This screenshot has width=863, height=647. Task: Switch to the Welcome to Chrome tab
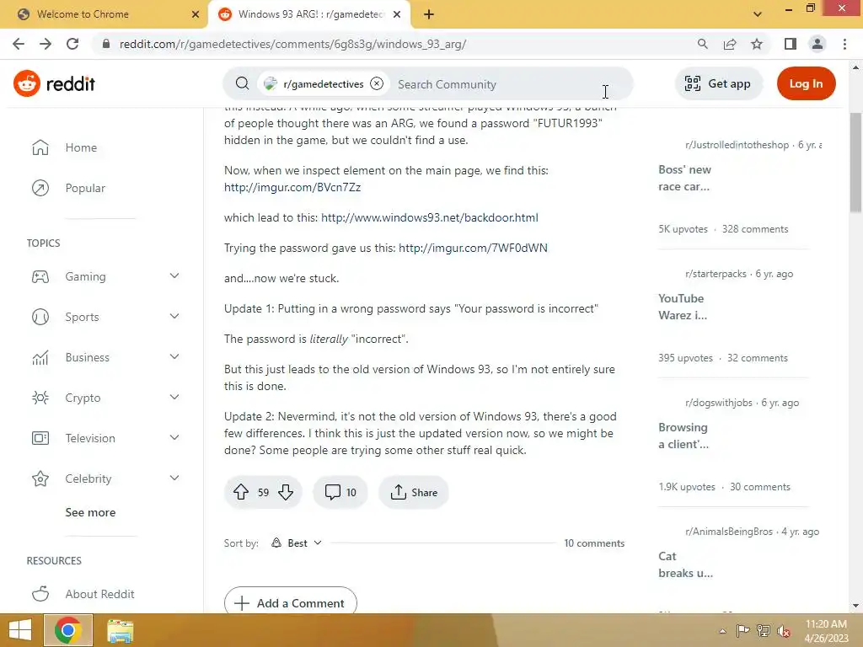point(104,14)
